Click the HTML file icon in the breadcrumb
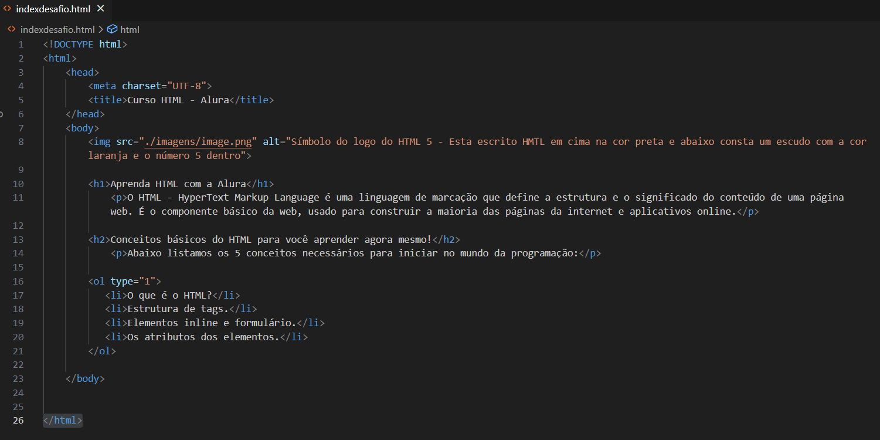 click(x=12, y=29)
